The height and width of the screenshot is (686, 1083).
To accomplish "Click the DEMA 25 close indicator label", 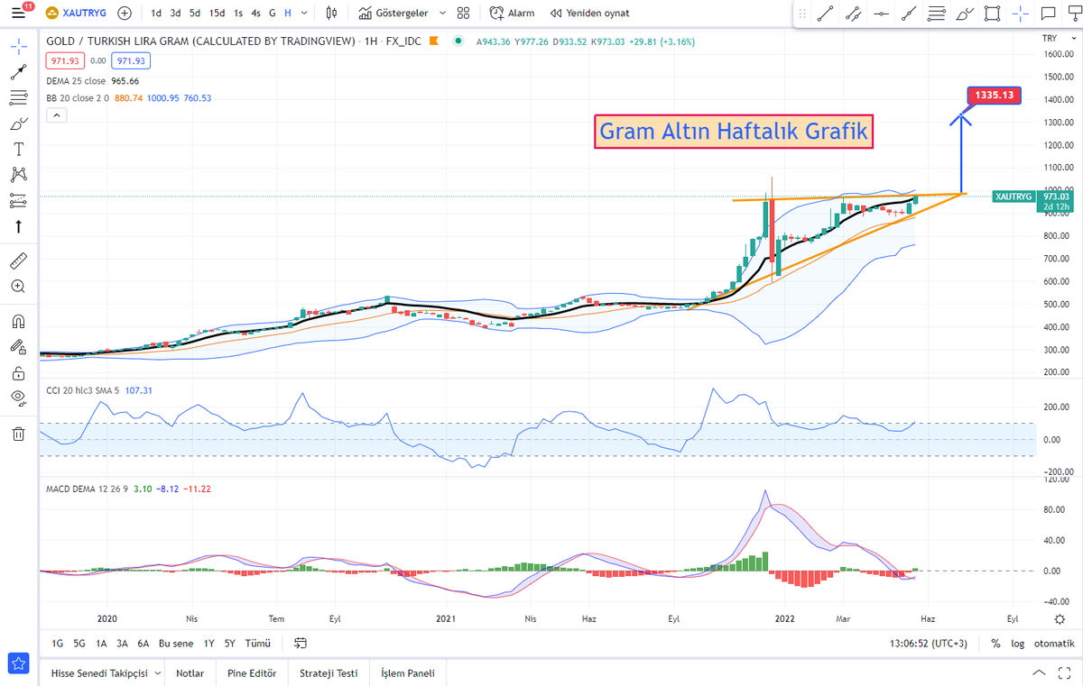I will coord(77,80).
